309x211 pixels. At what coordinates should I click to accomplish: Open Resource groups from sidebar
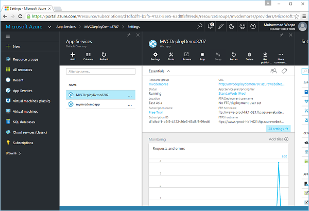[x=25, y=59]
